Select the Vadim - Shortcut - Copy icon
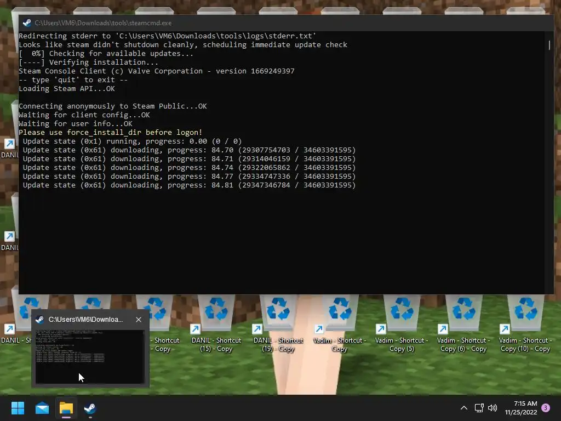This screenshot has height=421, width=561. pyautogui.click(x=340, y=325)
